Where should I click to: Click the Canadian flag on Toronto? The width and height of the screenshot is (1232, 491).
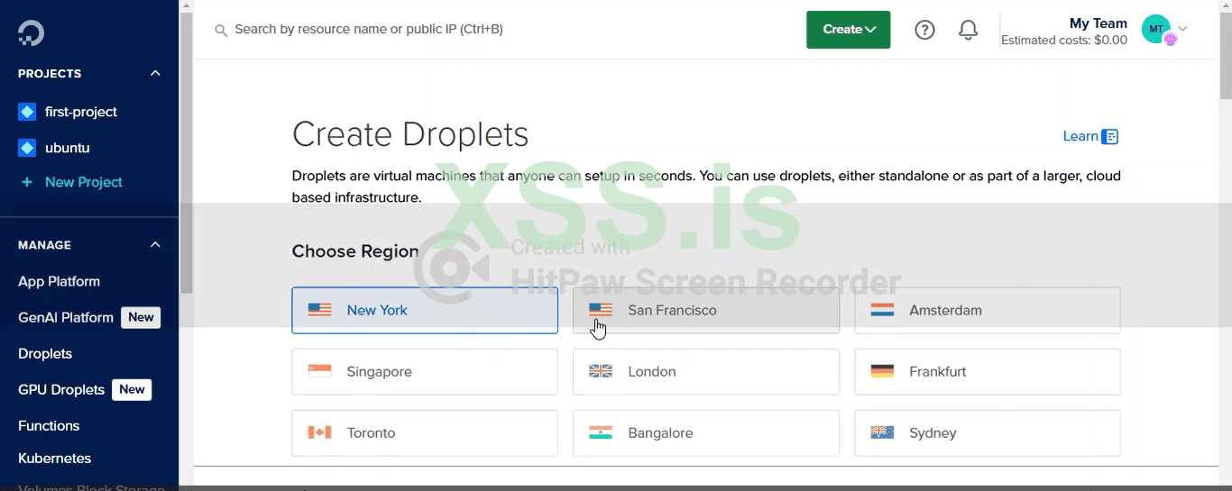(319, 432)
